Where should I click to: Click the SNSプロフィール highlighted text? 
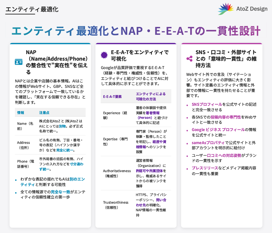coord(207,104)
